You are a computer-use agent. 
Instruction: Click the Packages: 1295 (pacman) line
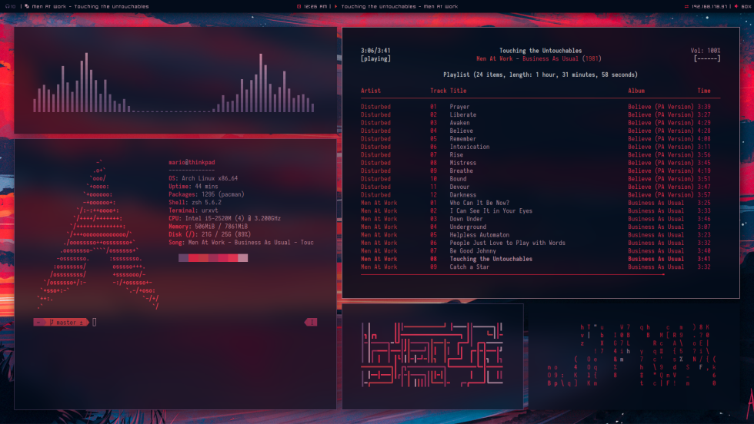pyautogui.click(x=206, y=194)
